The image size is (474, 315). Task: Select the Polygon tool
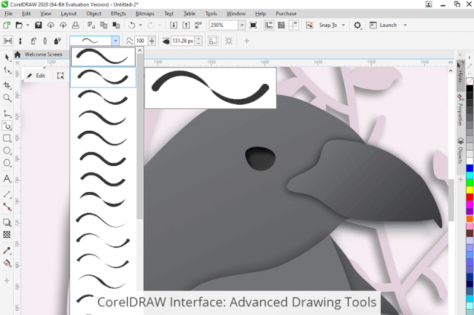pyautogui.click(x=7, y=163)
